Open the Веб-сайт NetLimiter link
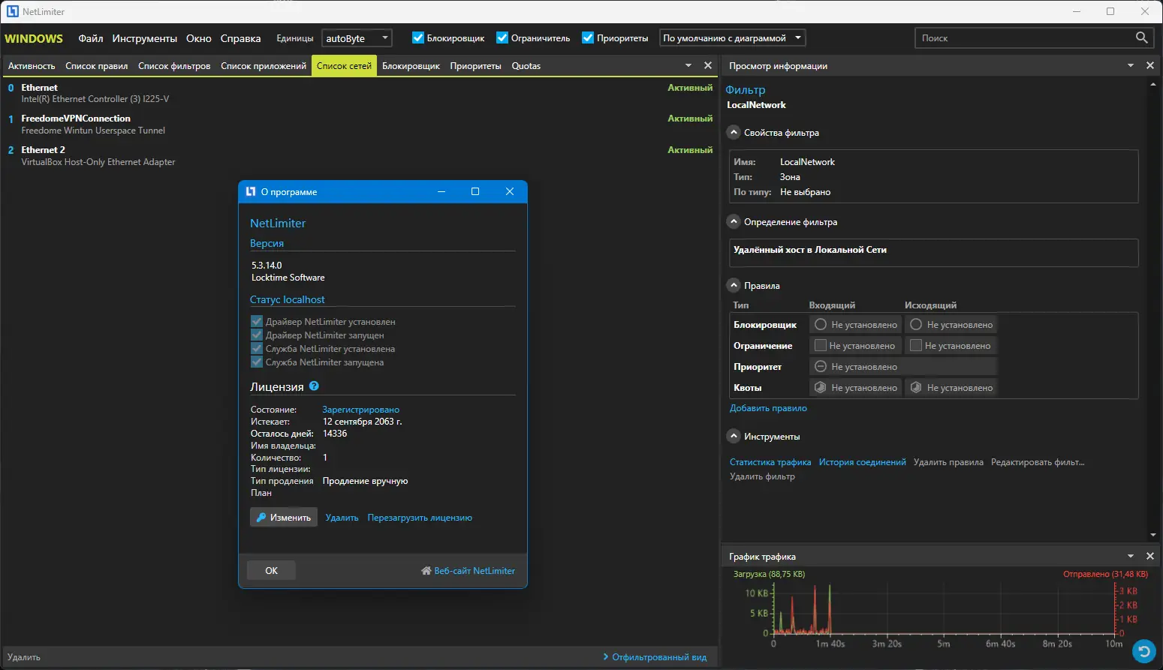This screenshot has height=670, width=1163. coord(469,571)
